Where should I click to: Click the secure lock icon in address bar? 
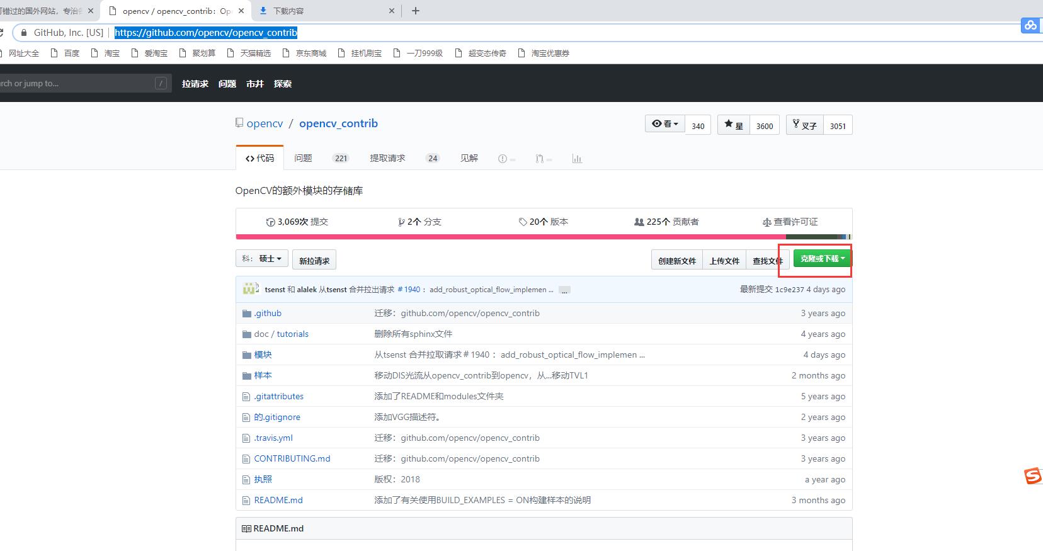(x=24, y=33)
